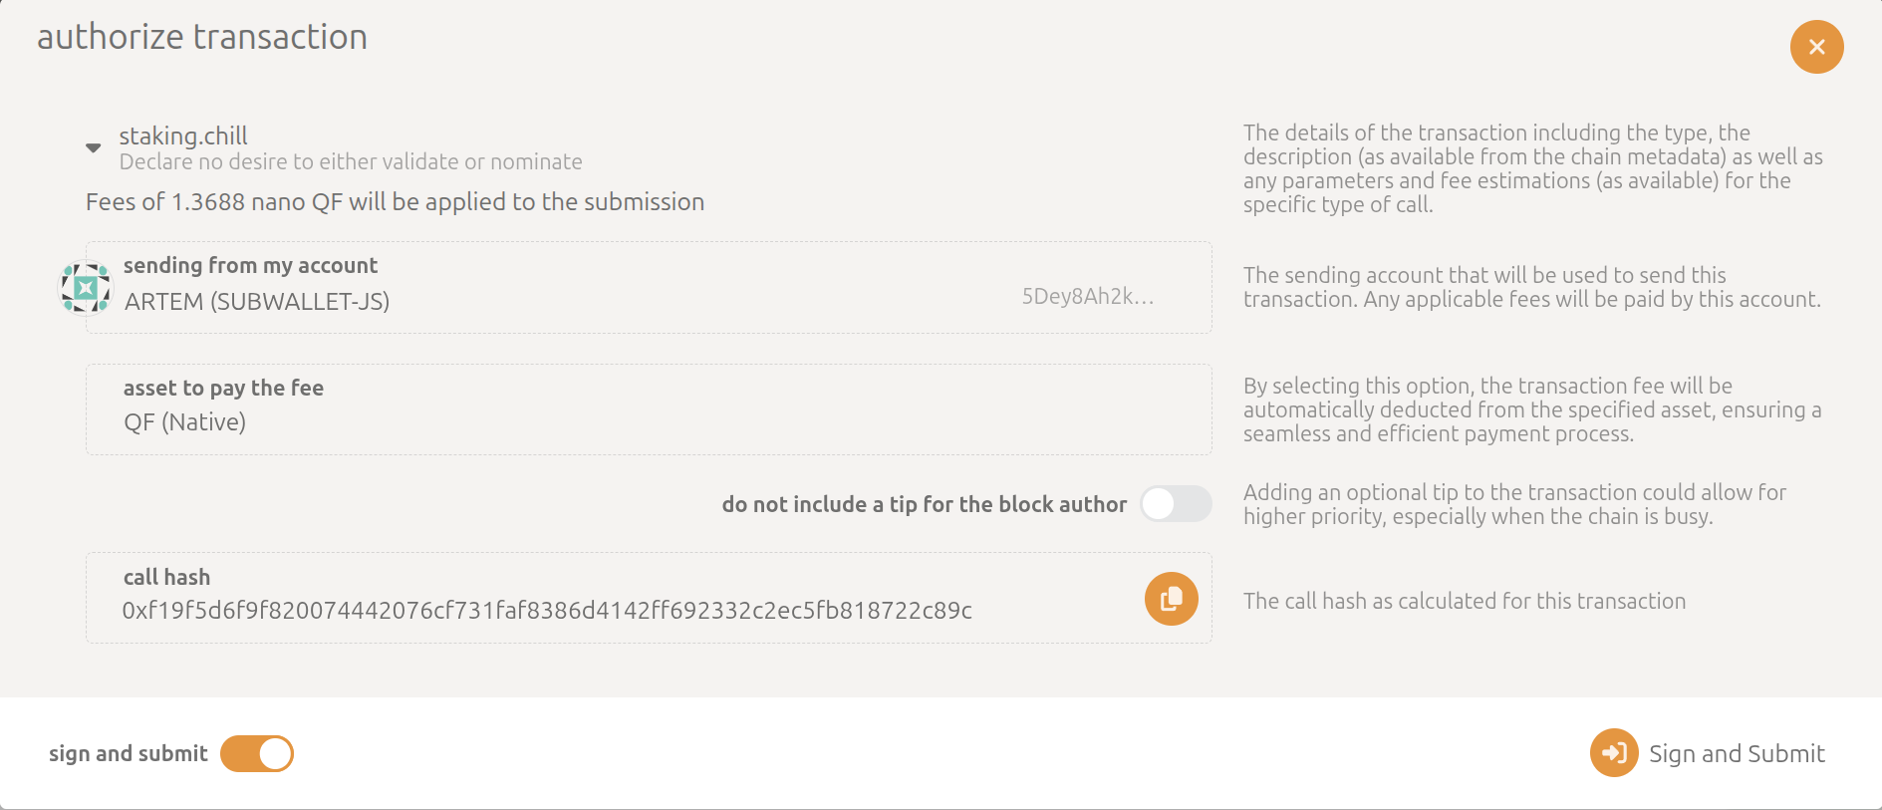This screenshot has width=1882, height=810.
Task: Click the sign and submit label text
Action: [128, 753]
